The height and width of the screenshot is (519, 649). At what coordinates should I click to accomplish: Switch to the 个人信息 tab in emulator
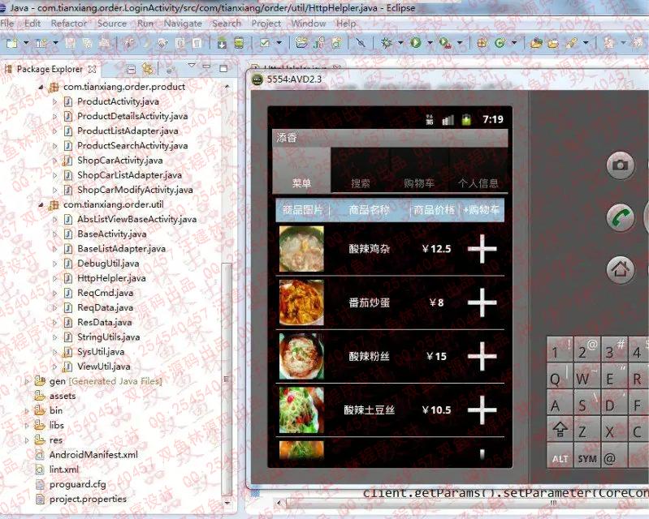pos(478,170)
